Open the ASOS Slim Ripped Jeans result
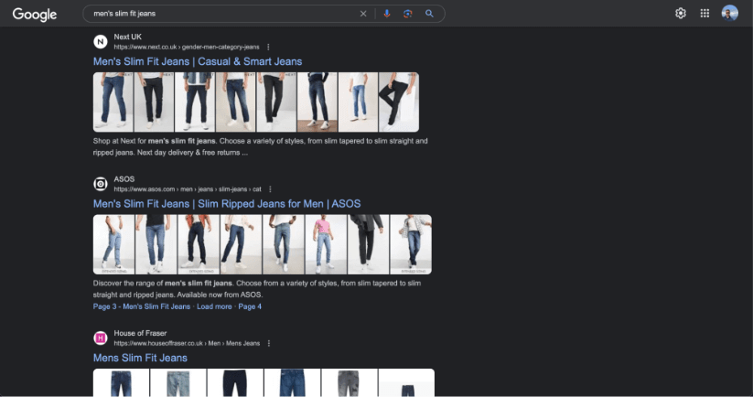This screenshot has height=397, width=753. [x=227, y=204]
